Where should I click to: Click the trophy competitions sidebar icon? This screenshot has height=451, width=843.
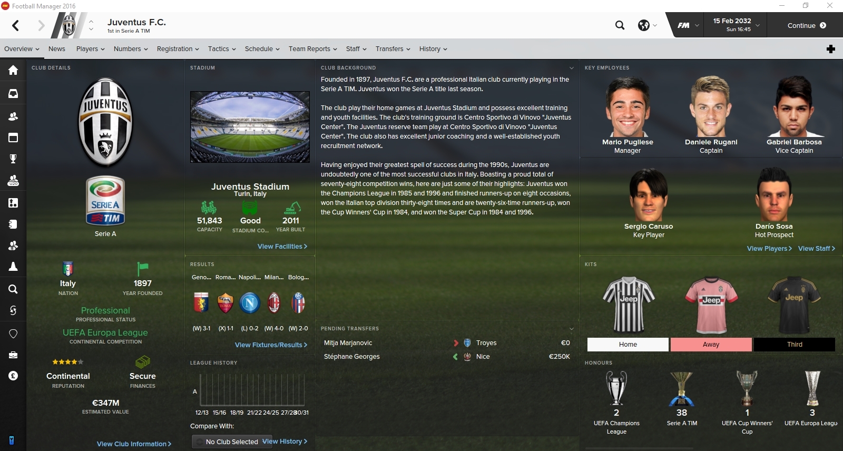click(13, 159)
